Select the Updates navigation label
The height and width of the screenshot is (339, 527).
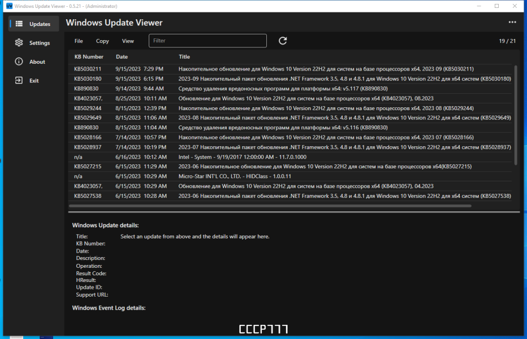[x=40, y=24]
